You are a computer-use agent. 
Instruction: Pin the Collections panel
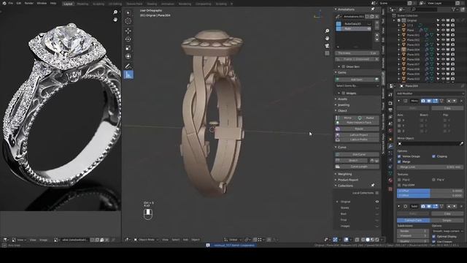[373, 186]
